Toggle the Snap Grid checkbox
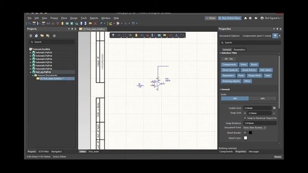 pyautogui.click(x=245, y=113)
